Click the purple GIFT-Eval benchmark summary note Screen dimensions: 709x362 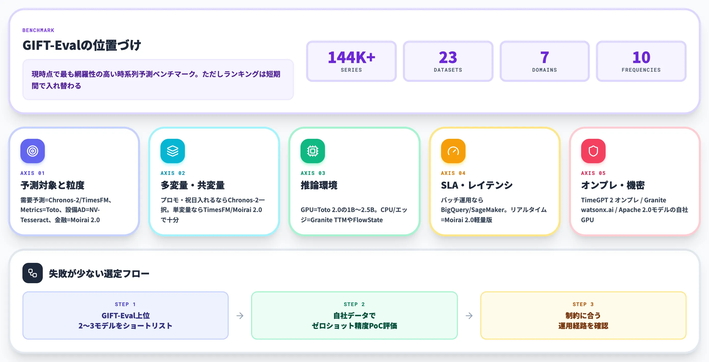point(158,80)
